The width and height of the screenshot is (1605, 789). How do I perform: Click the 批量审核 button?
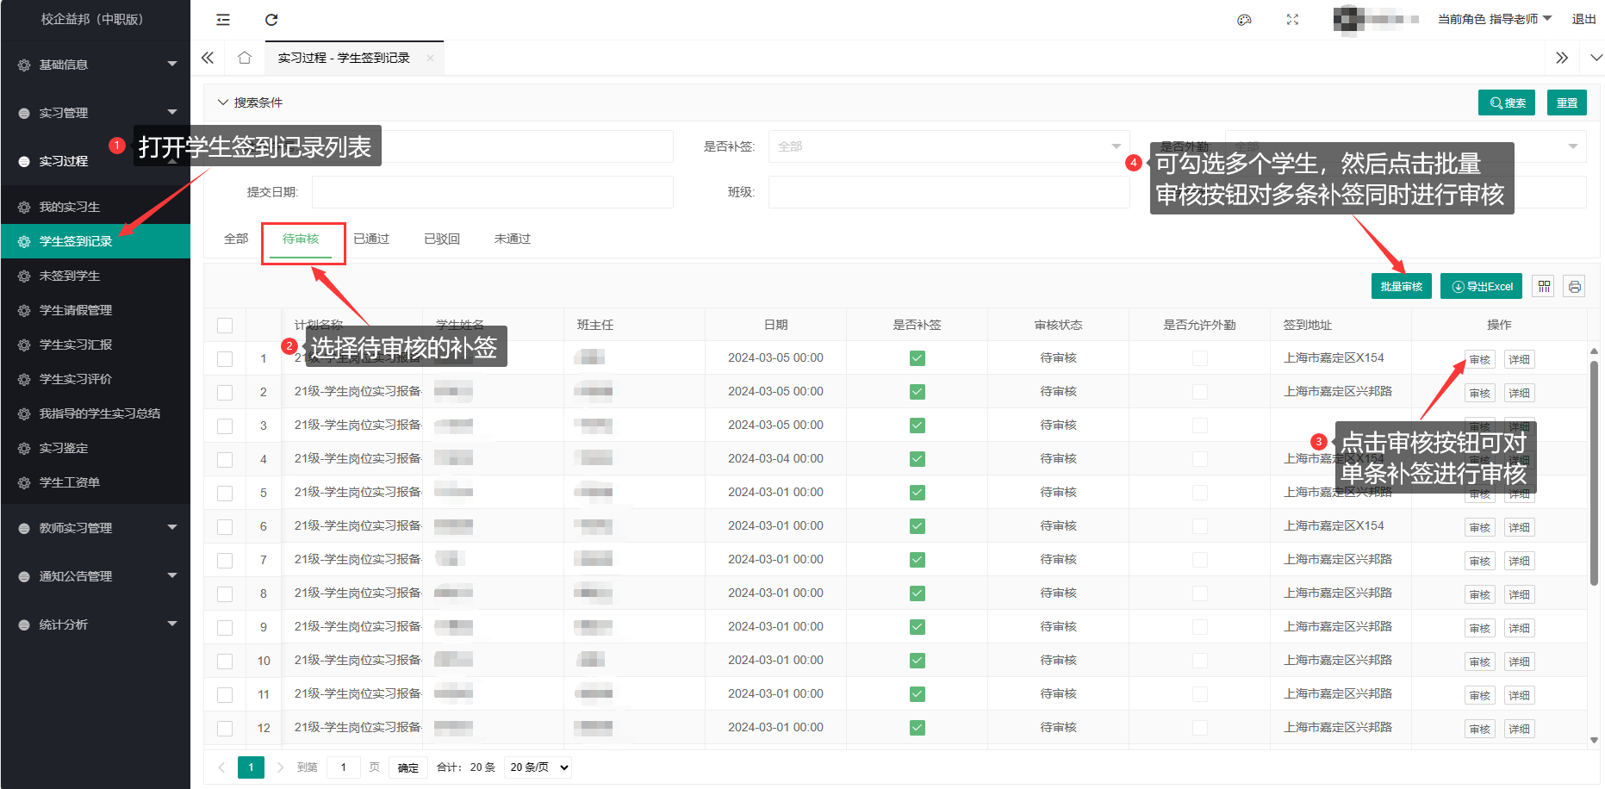pyautogui.click(x=1401, y=286)
